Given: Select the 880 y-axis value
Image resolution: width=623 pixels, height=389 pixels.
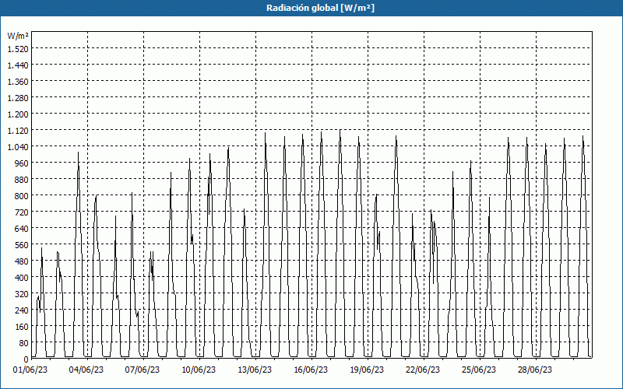Looking at the screenshot, I should [22, 180].
